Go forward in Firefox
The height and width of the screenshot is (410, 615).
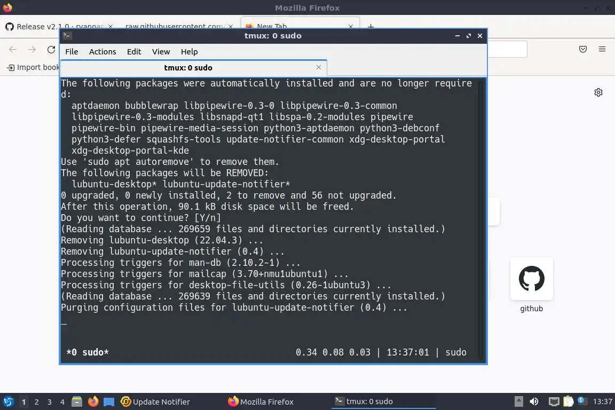[x=32, y=50]
